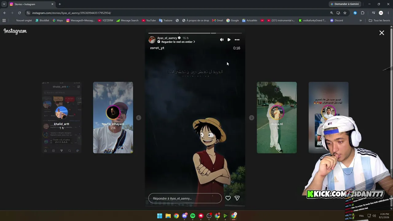
Task: Open the Maps bookmark
Action: (x=57, y=21)
